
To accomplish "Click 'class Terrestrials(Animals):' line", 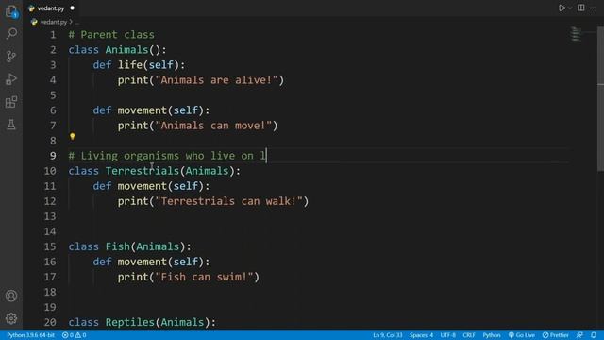I will point(155,171).
